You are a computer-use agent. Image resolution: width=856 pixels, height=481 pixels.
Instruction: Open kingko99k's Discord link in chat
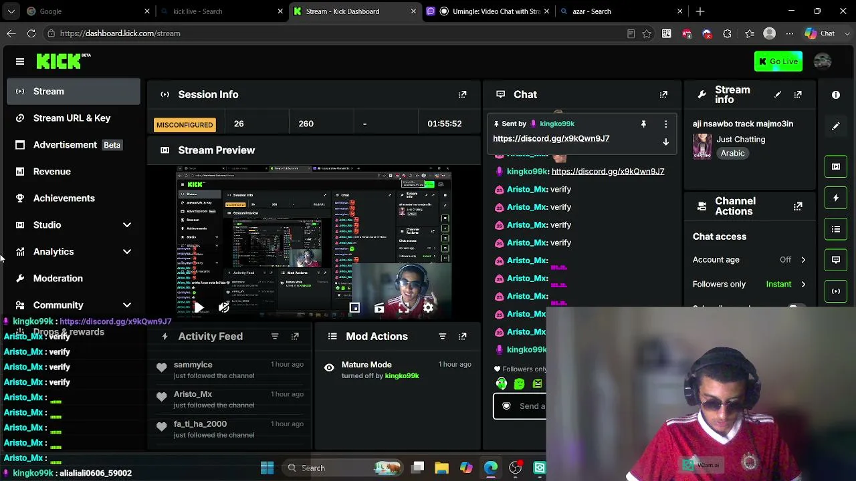(608, 172)
